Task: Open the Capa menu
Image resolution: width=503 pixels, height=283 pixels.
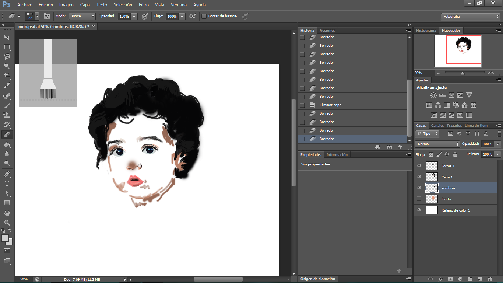Action: (x=85, y=5)
